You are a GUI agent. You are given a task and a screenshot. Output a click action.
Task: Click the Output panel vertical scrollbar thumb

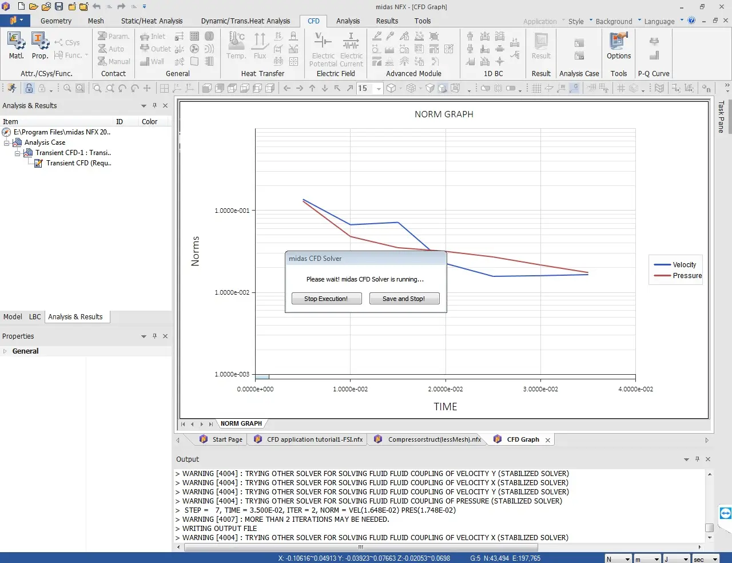pos(710,528)
